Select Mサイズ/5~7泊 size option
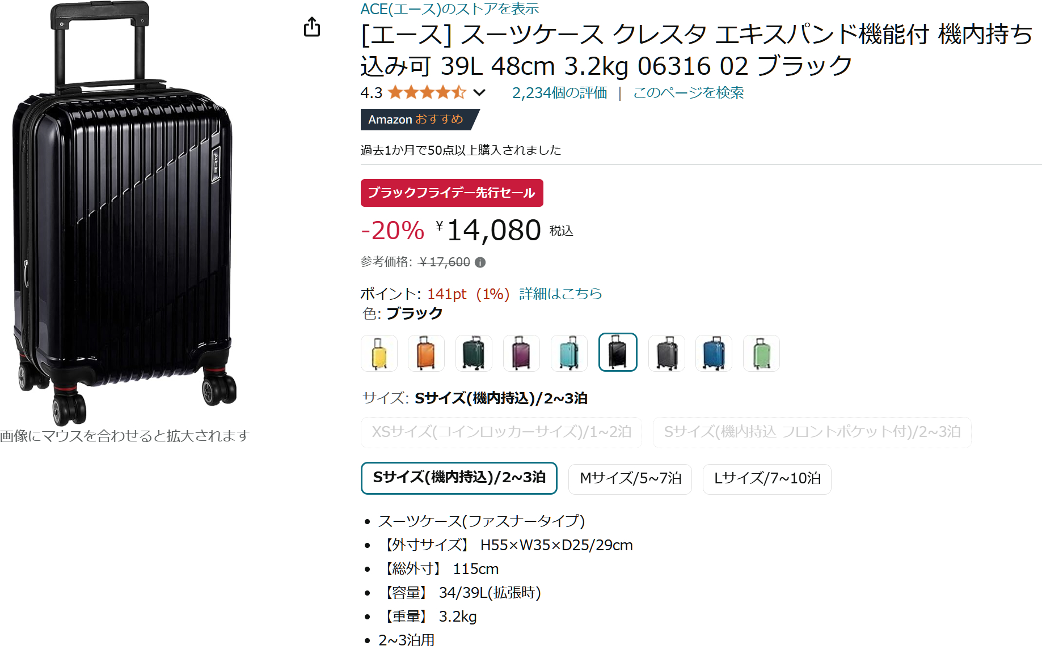The width and height of the screenshot is (1042, 646). pyautogui.click(x=630, y=479)
